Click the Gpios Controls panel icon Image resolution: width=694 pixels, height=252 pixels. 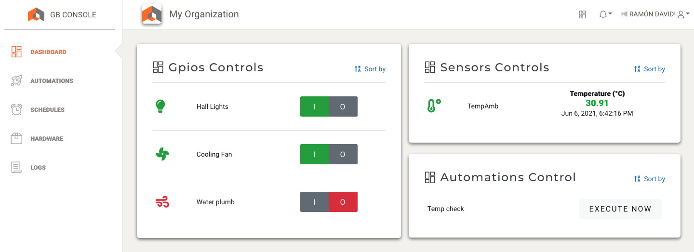(x=158, y=67)
